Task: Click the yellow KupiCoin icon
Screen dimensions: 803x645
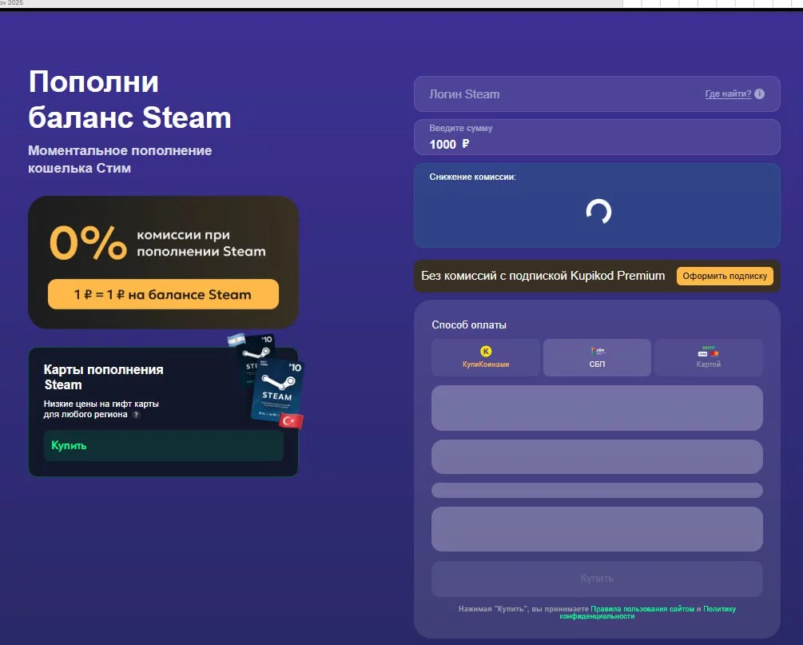Action: [x=486, y=352]
